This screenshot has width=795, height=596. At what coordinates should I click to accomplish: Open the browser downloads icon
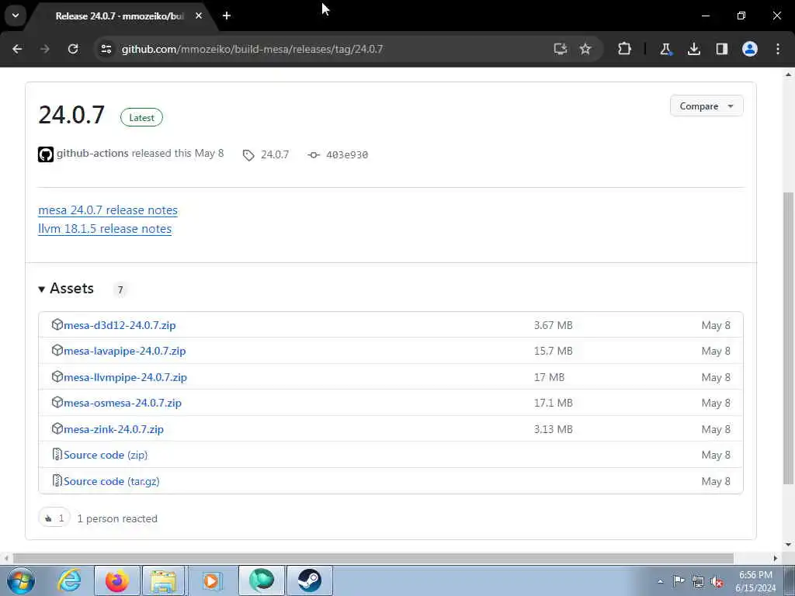tap(693, 49)
